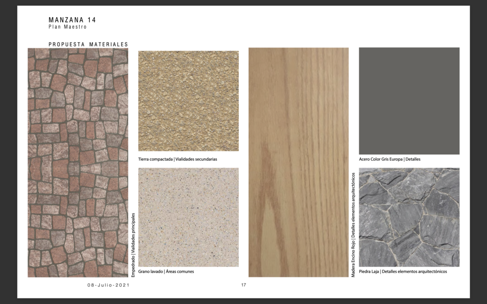Viewport: 487px width, 304px height.
Task: Select the red oak wood grain image
Action: tap(298, 161)
